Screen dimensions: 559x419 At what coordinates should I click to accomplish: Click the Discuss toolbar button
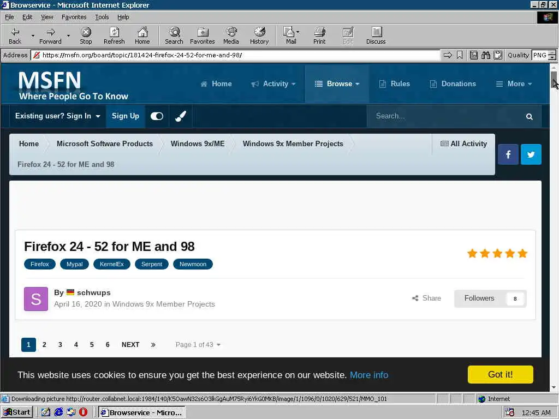376,35
